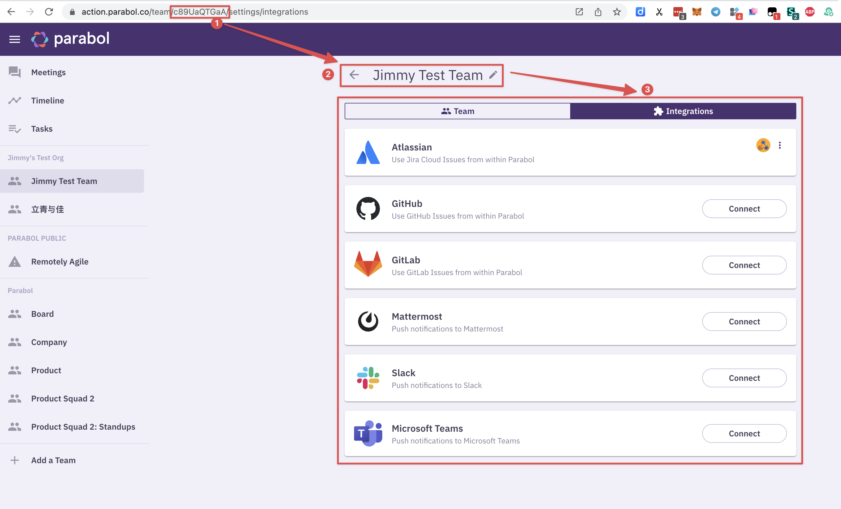
Task: Click the GitLab integration logo
Action: click(368, 265)
